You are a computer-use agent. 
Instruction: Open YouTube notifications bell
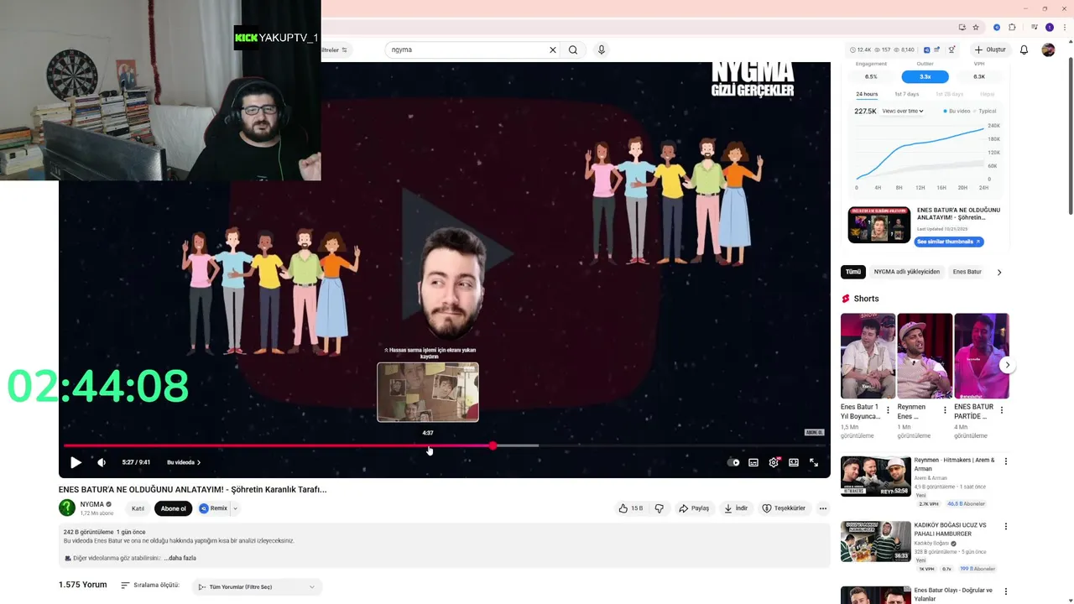pyautogui.click(x=1024, y=49)
